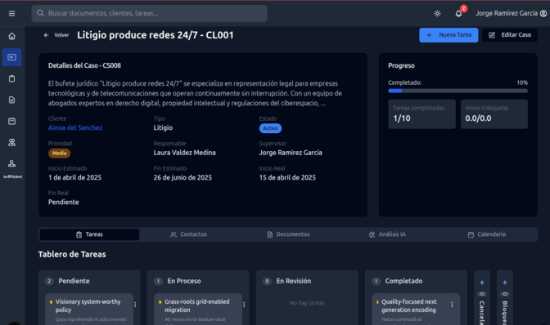
Task: Open options menu for Visionary system-worthy policy
Action: (x=135, y=305)
